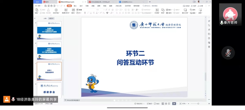Viewport: 245px width, 110px height.
Task: Click the 分享 share button
Action: [x=200, y=6]
